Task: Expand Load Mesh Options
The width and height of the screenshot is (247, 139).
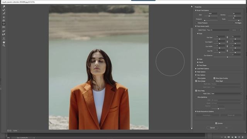Action: tap(196, 69)
